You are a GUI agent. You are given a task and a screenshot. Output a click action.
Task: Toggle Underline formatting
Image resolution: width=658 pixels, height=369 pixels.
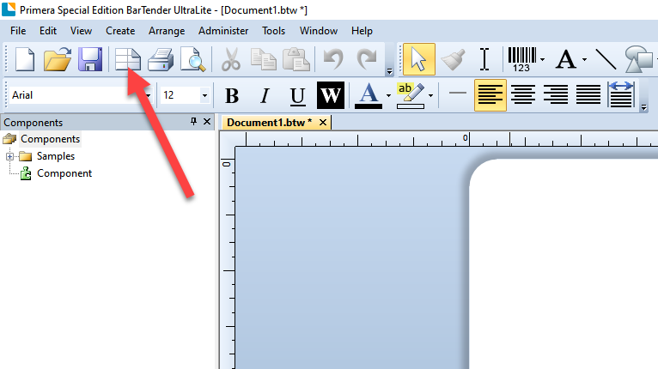[297, 95]
